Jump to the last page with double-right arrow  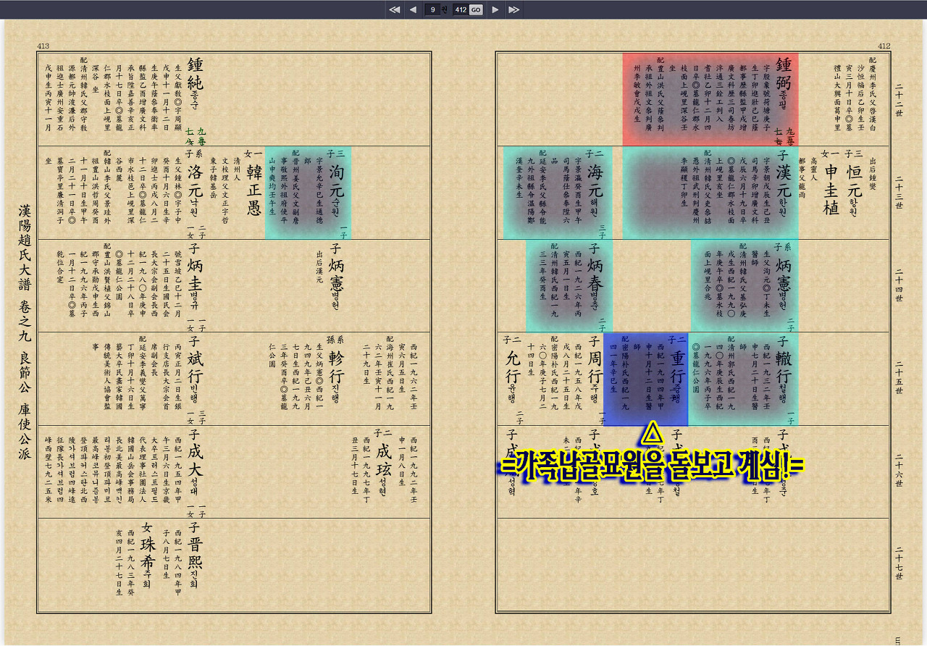pyautogui.click(x=513, y=9)
